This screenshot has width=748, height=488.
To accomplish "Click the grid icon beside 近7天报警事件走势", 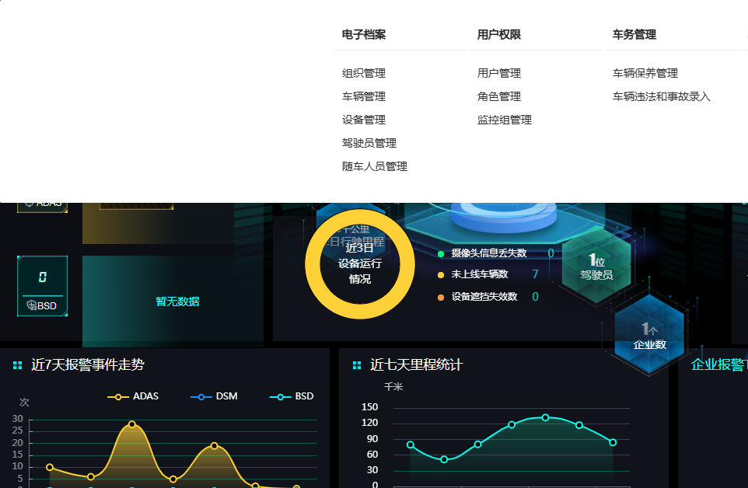I will click(18, 365).
